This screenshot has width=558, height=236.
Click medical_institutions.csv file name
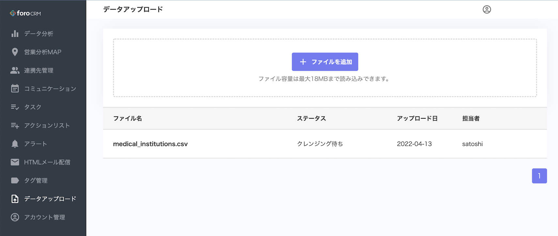pyautogui.click(x=150, y=144)
